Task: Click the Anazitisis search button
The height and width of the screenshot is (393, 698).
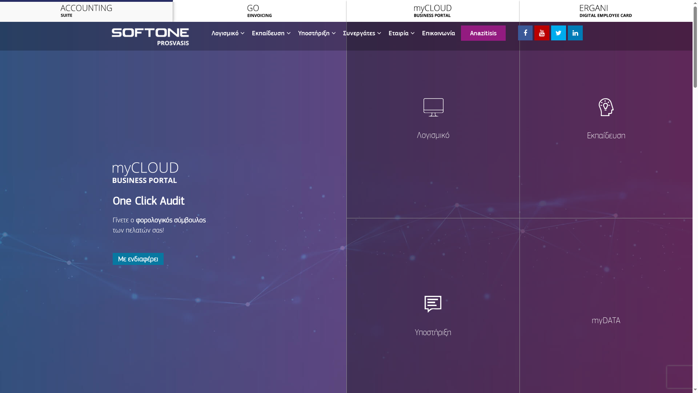Action: [x=483, y=33]
